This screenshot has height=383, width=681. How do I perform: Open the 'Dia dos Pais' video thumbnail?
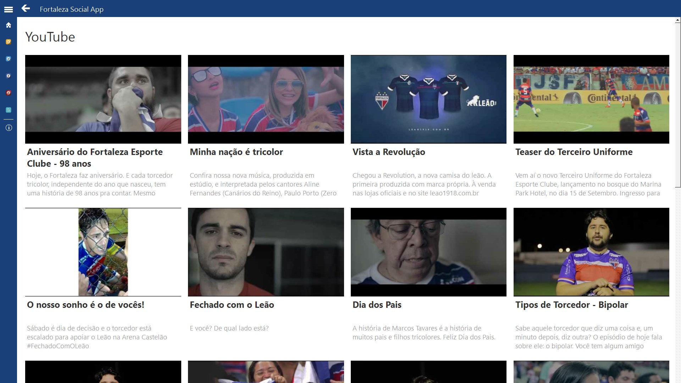[428, 252]
